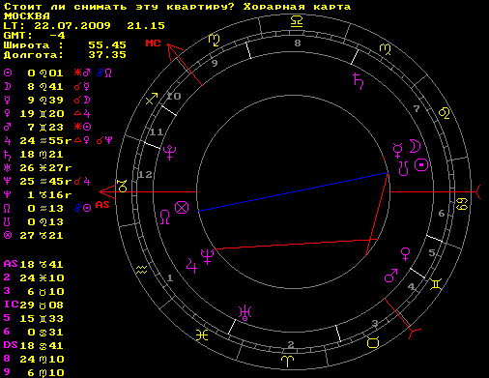Image resolution: width=489 pixels, height=378 pixels.
Task: Select the blue opposition aspect line
Action: coord(293,192)
